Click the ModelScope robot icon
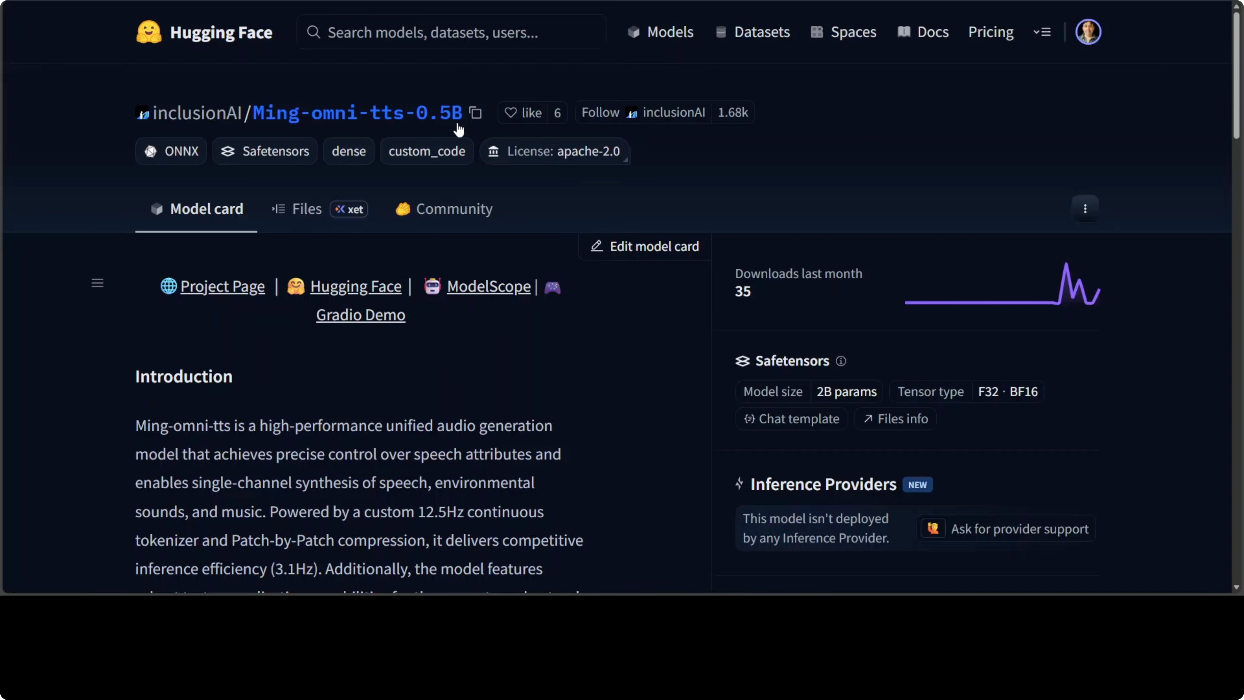 coord(432,286)
